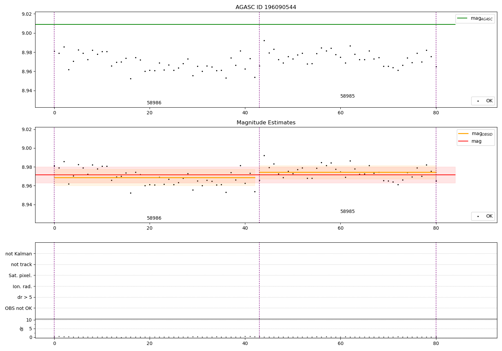
Task: Click the x-axis tick 40 in the bottom plot
Action: pyautogui.click(x=245, y=343)
